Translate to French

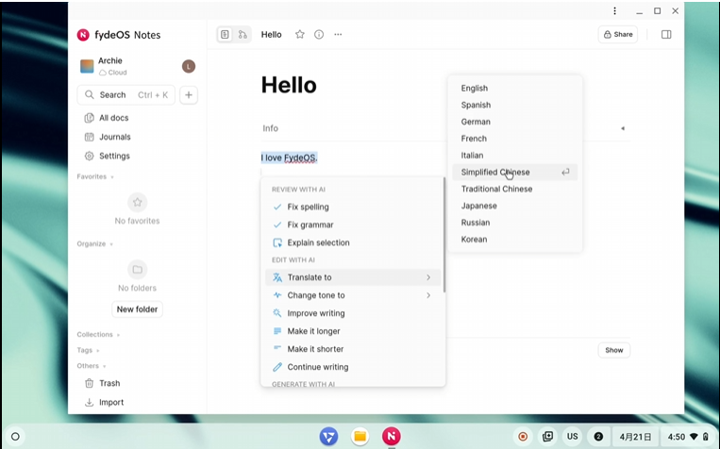click(x=514, y=139)
